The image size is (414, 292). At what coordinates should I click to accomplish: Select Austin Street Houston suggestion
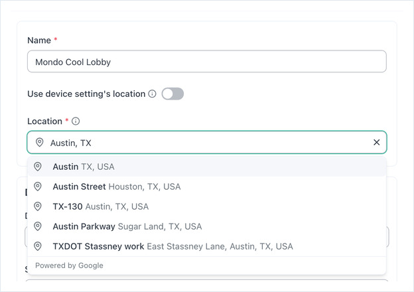click(x=207, y=186)
